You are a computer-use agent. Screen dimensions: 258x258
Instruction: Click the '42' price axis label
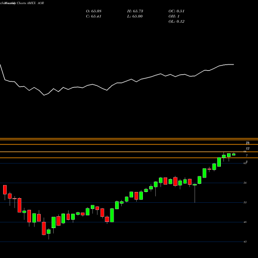click(x=245, y=241)
